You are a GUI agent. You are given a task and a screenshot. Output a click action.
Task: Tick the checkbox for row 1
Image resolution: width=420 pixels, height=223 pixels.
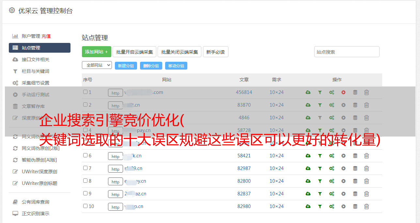click(x=85, y=92)
